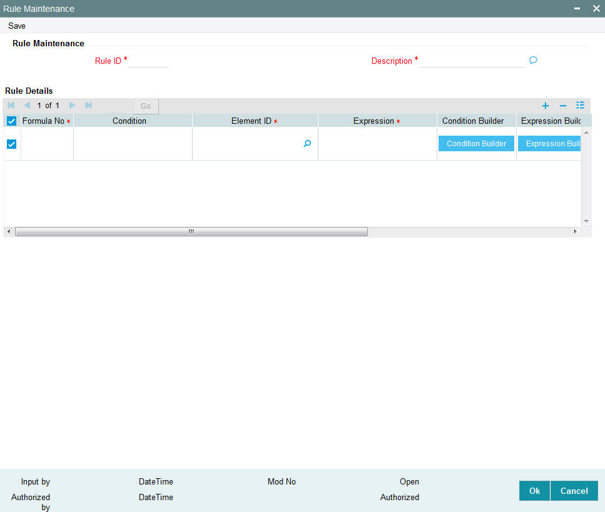Go to next page of Rule Details
The height and width of the screenshot is (512, 605).
(72, 105)
